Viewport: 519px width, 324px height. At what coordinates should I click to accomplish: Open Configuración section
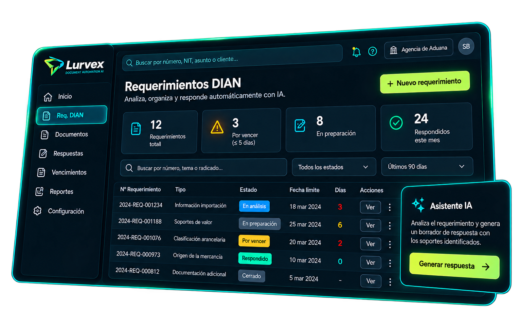(66, 211)
